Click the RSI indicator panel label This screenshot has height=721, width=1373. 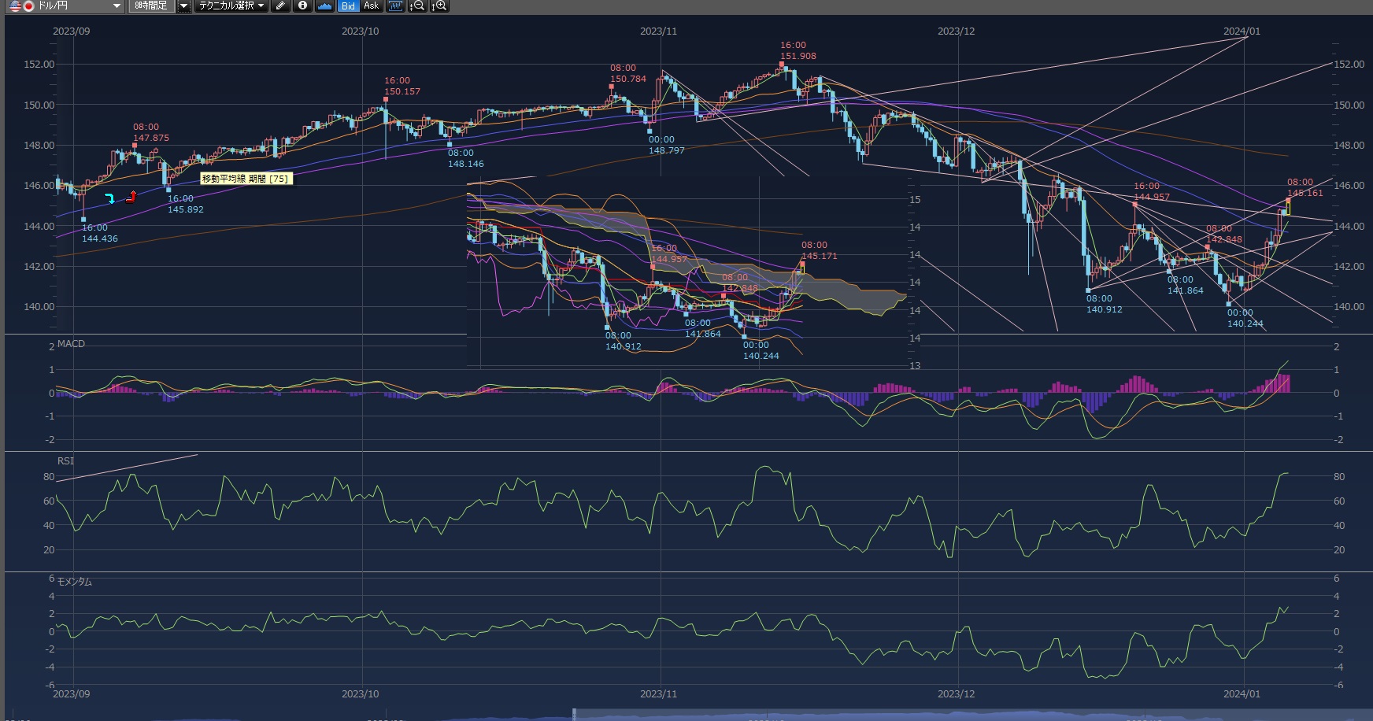pos(65,460)
